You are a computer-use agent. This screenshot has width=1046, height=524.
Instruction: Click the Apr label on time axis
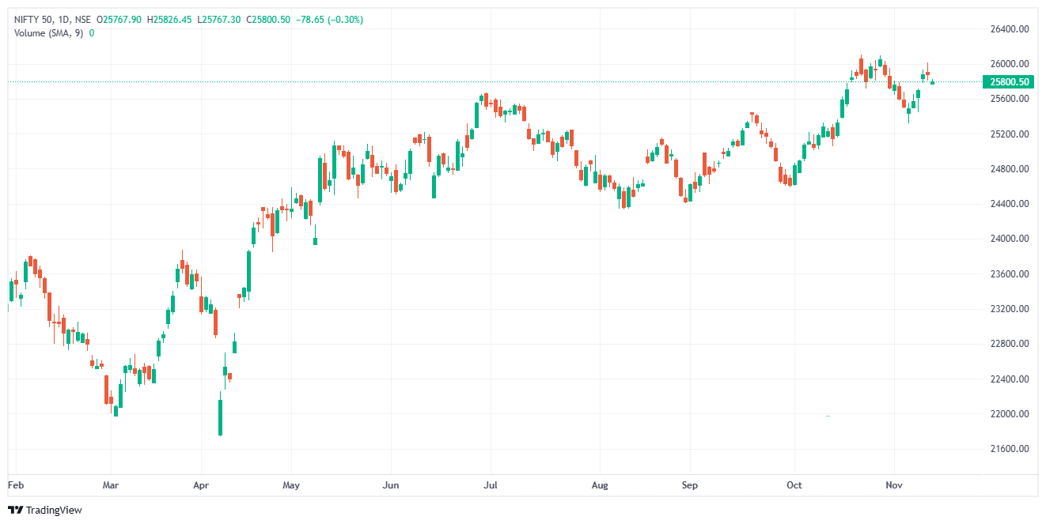(201, 485)
